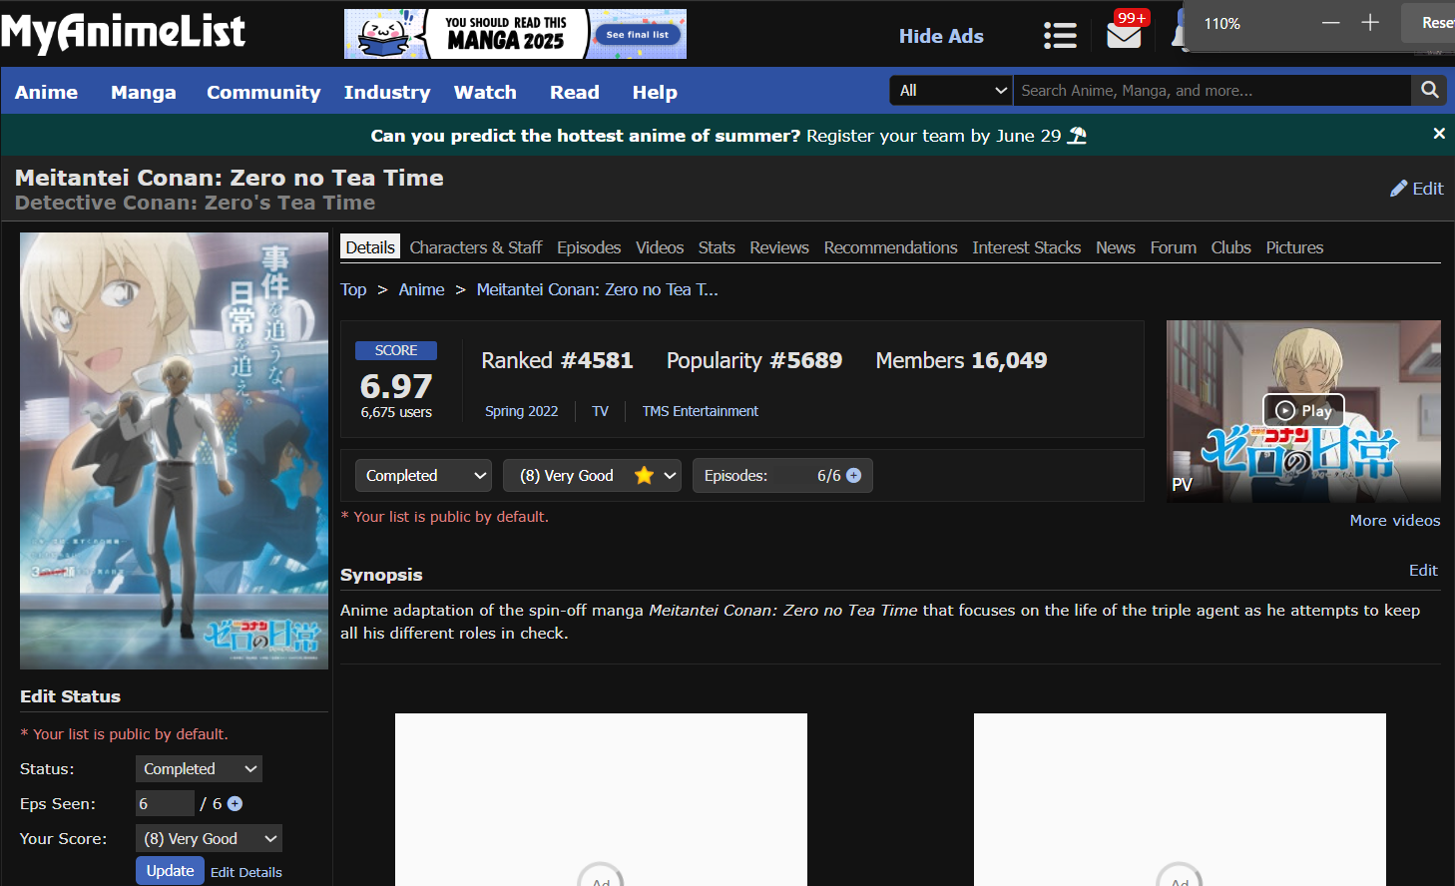This screenshot has height=886, width=1455.
Task: Click the Edit Details link
Action: point(246,872)
